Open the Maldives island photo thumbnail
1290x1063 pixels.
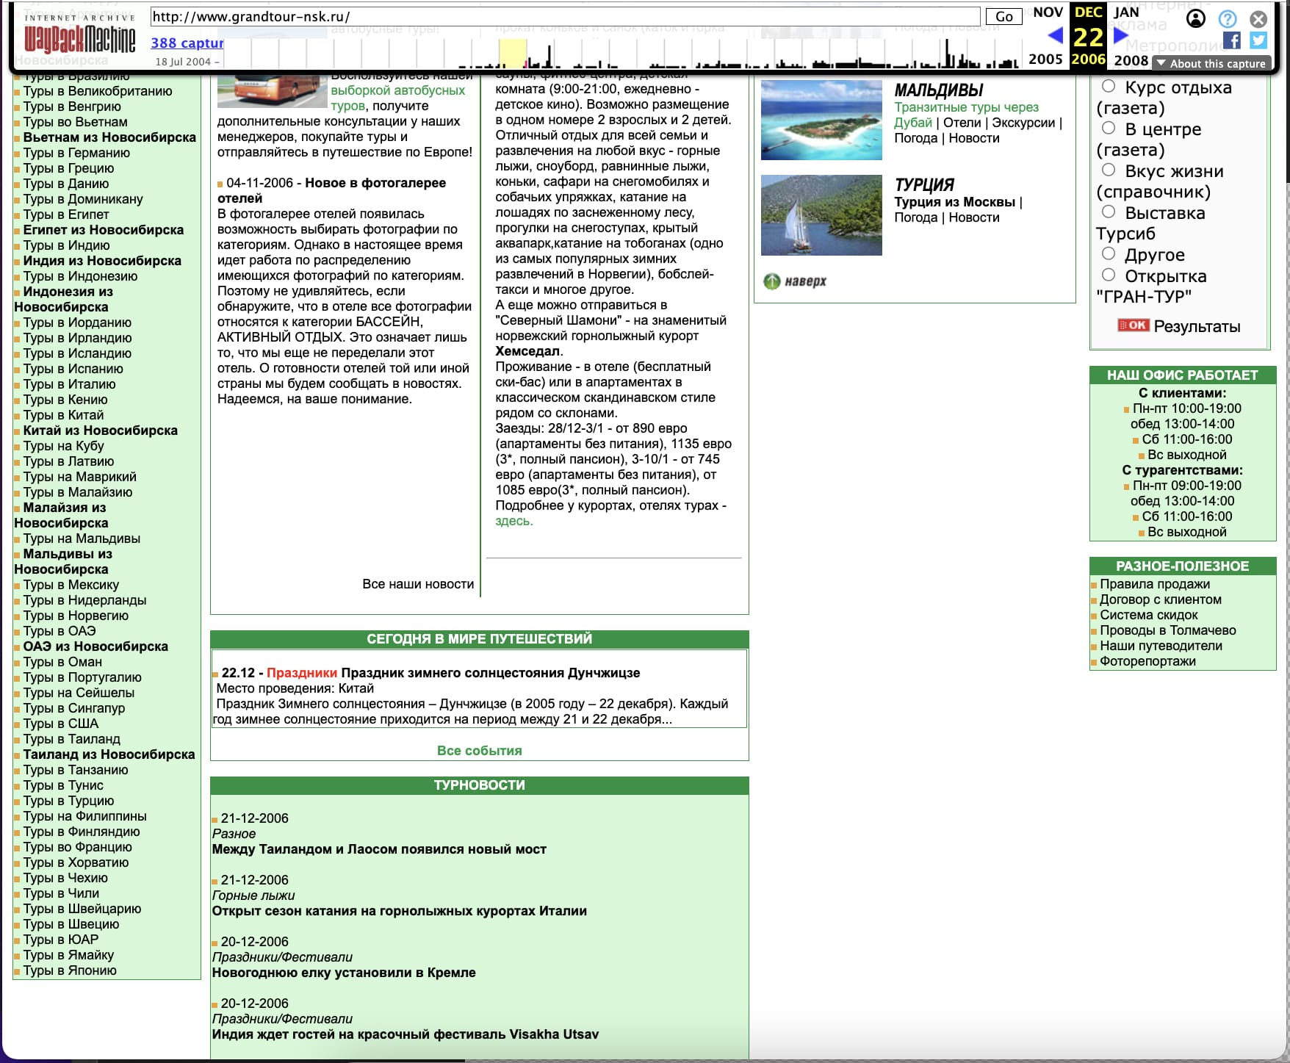pos(821,120)
